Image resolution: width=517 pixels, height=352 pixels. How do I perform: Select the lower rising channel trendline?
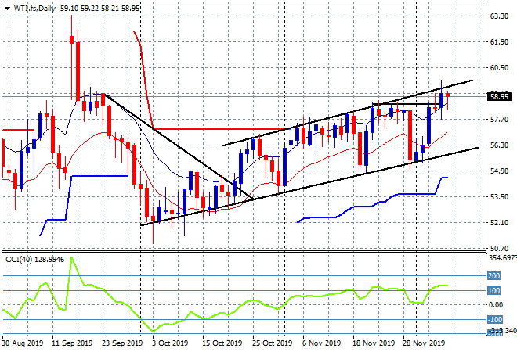[x=310, y=187]
